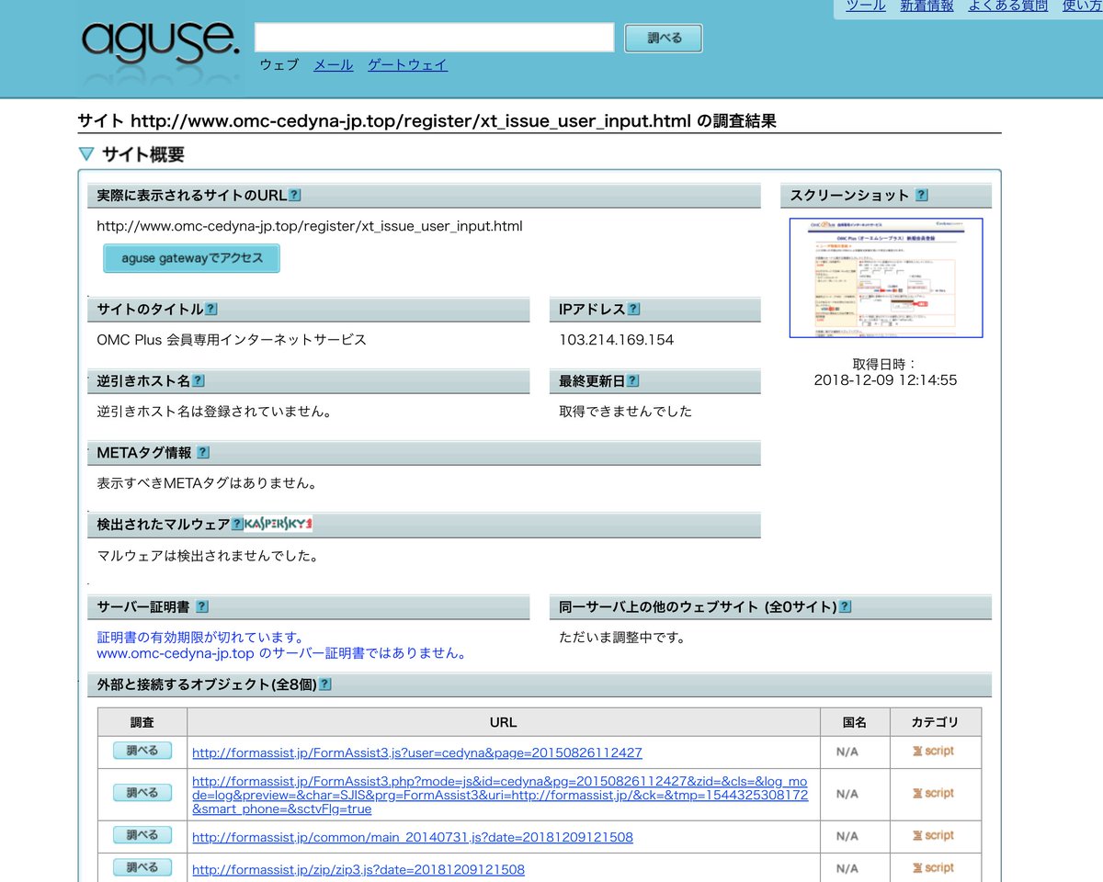
Task: Open help icon beside スクリーンショット
Action: (x=922, y=196)
